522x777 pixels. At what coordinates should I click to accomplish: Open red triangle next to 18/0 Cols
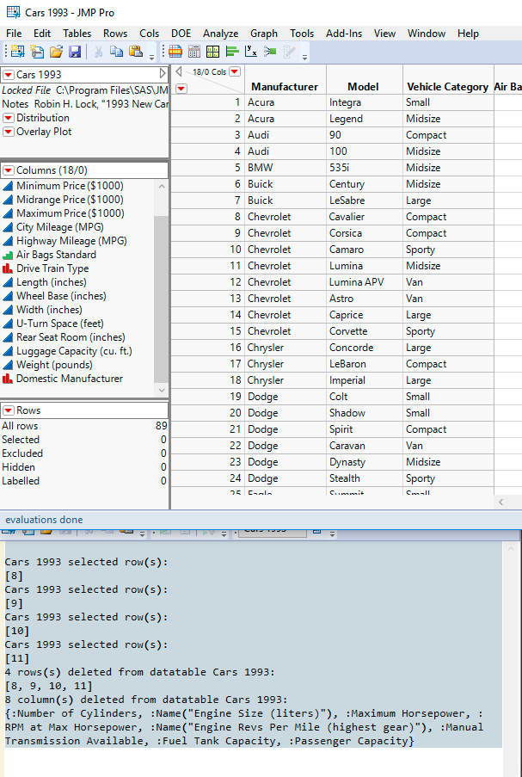(x=235, y=71)
